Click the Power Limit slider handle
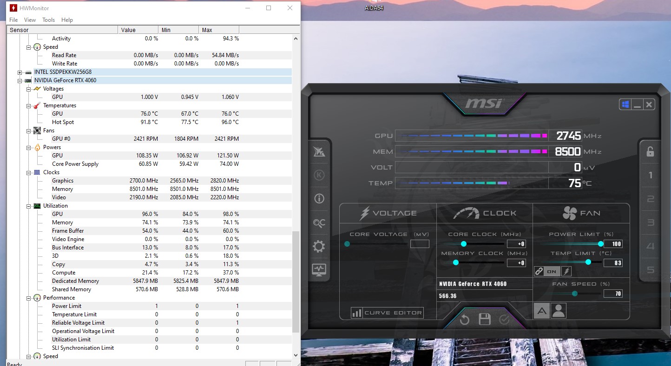671x366 pixels. tap(601, 244)
